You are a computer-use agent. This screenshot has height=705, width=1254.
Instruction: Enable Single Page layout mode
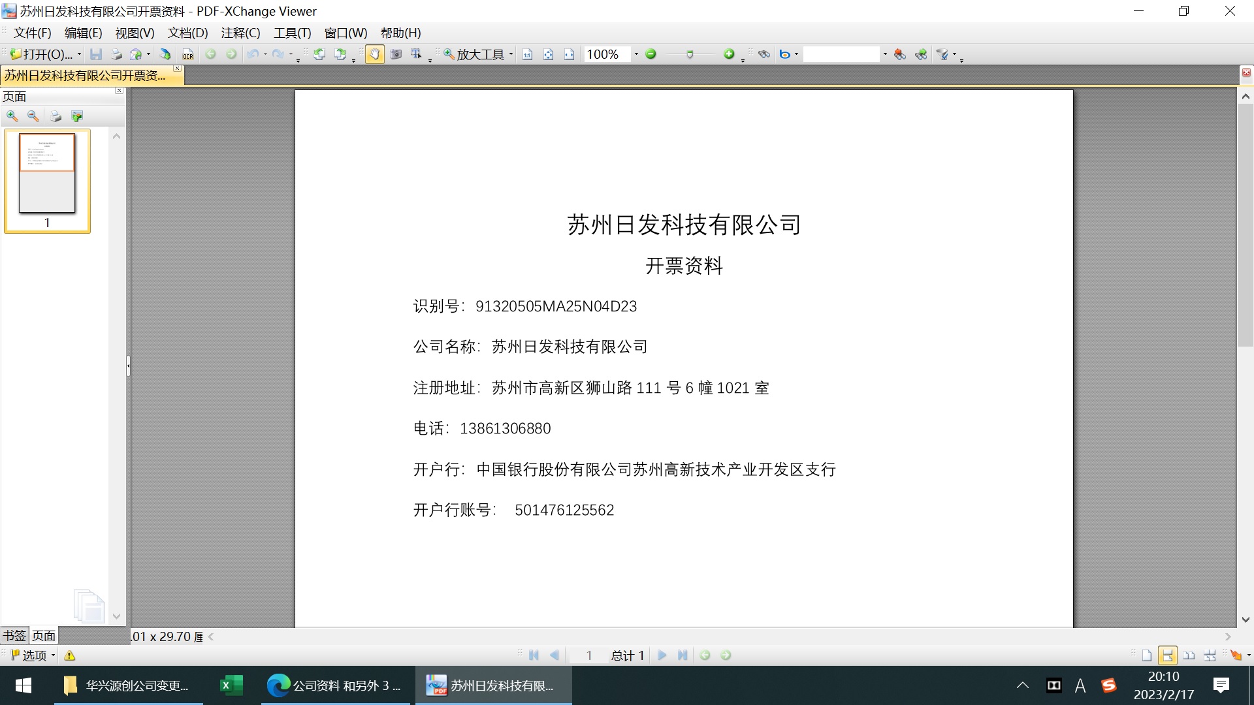pos(1147,655)
